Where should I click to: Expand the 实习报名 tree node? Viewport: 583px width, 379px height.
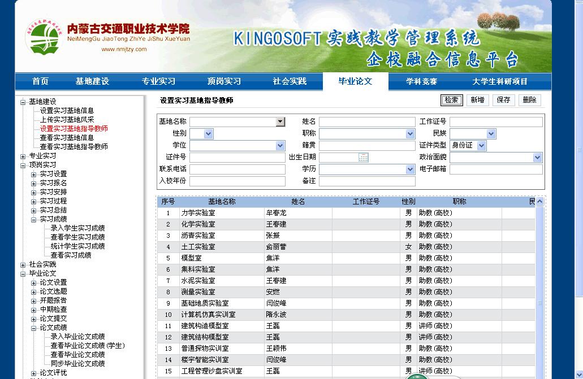click(x=34, y=183)
